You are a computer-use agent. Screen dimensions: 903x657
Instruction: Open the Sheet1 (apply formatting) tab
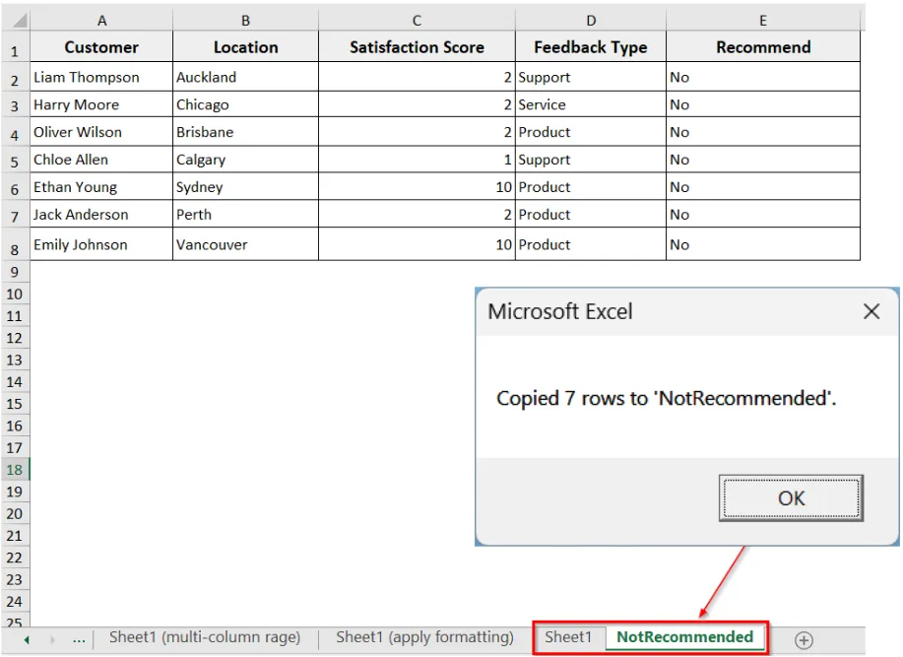pyautogui.click(x=425, y=637)
